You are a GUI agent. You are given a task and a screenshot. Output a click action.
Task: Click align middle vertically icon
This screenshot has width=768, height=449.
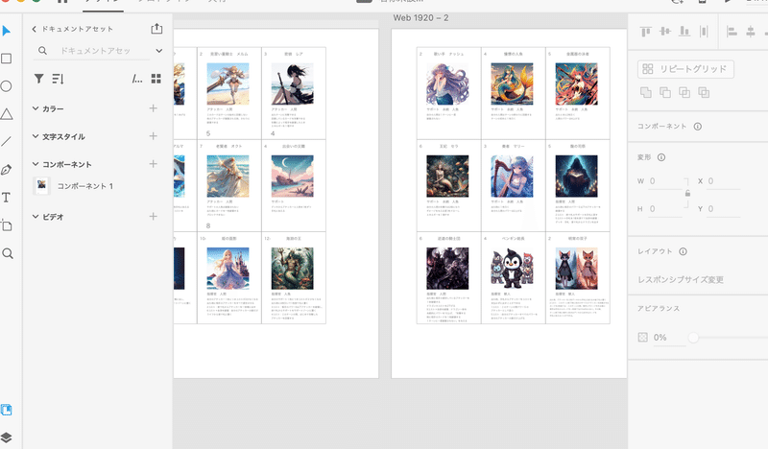click(x=665, y=32)
